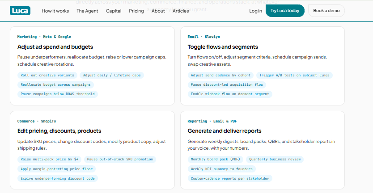This screenshot has width=373, height=193.
Task: Click the Monthly board pack (PDF) chip
Action: click(215, 159)
